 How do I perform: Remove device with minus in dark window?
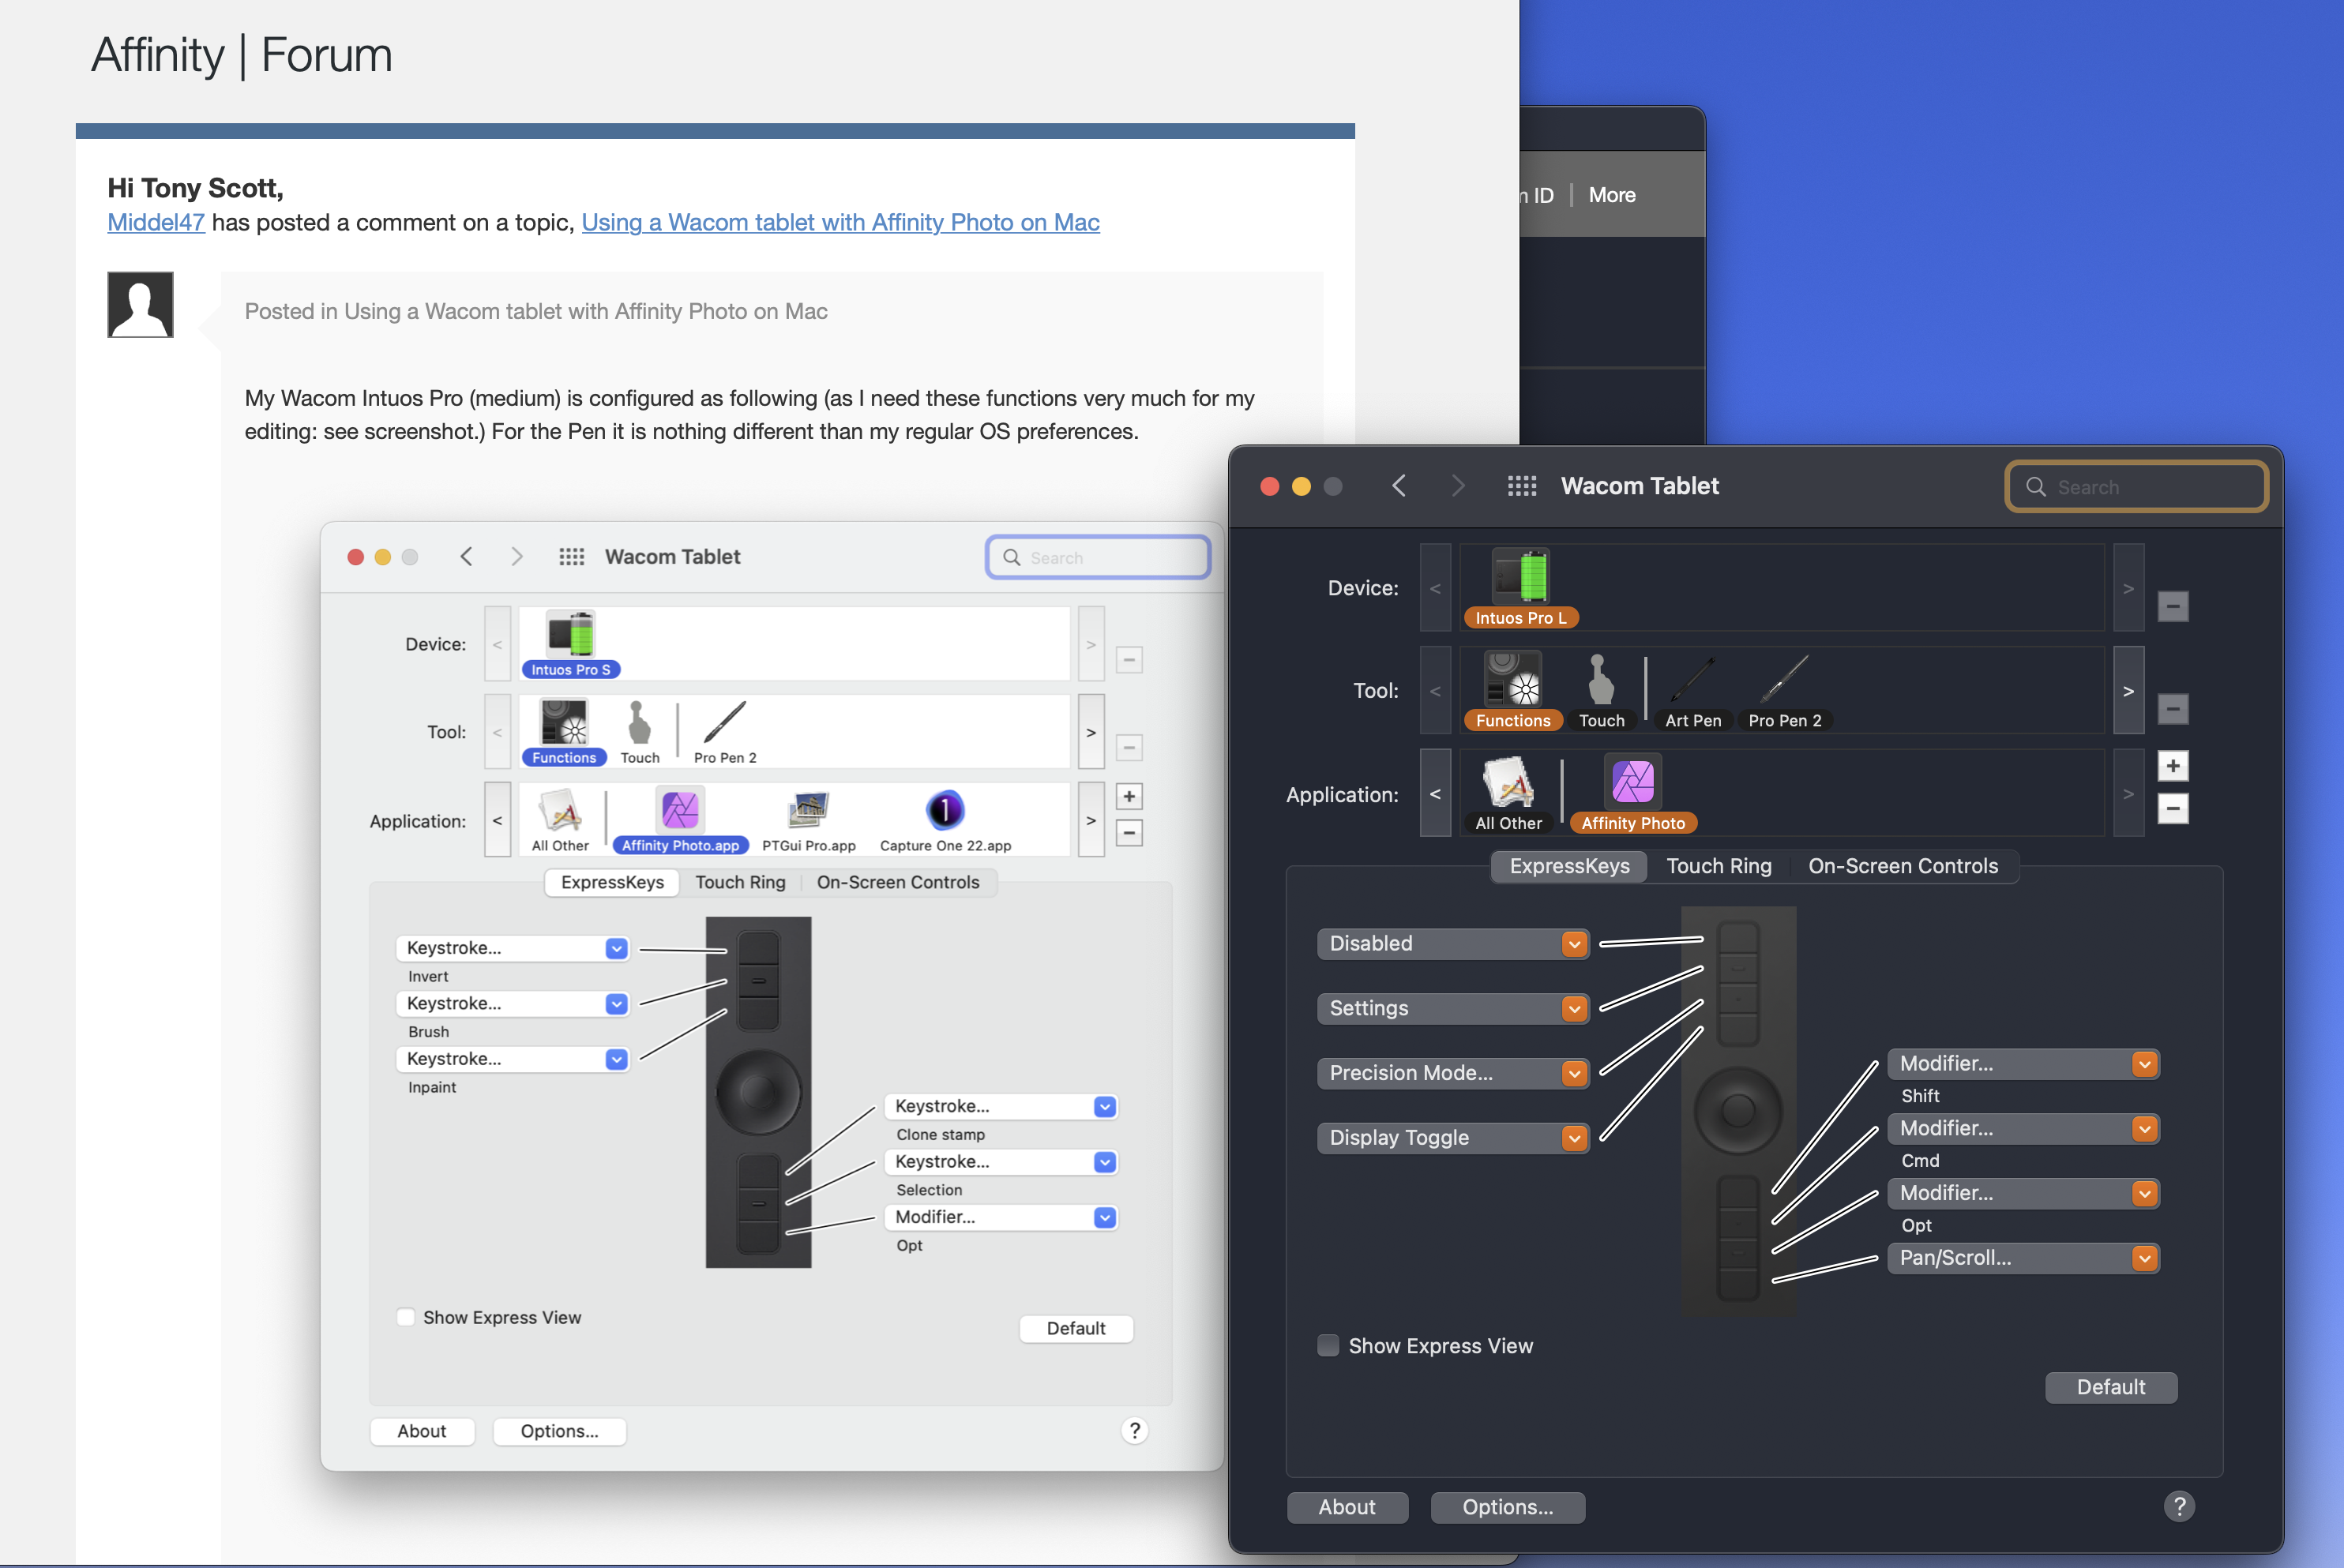point(2172,606)
